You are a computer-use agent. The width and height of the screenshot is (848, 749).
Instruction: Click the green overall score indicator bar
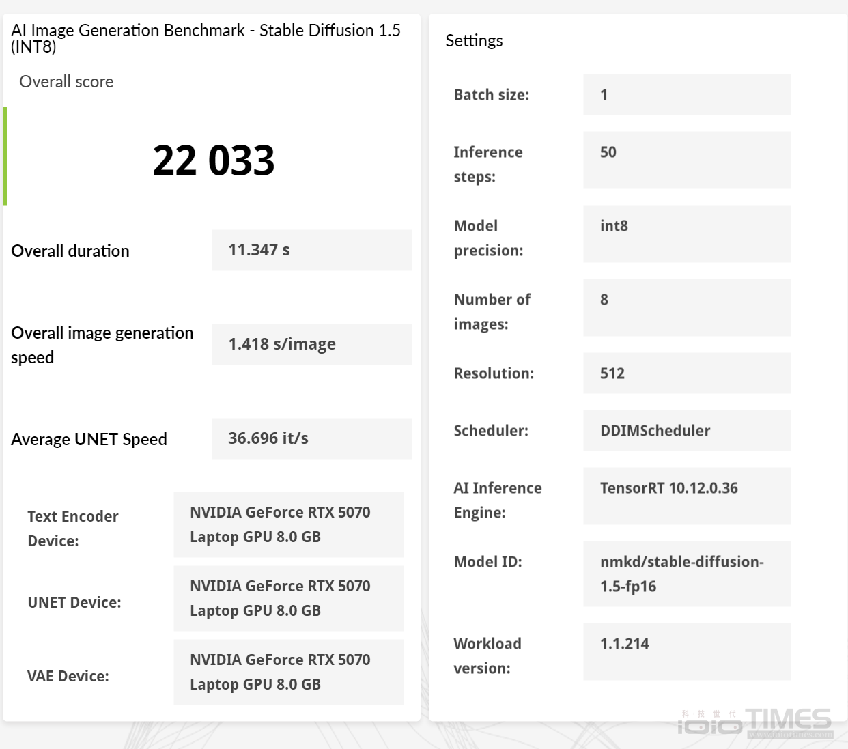point(5,156)
